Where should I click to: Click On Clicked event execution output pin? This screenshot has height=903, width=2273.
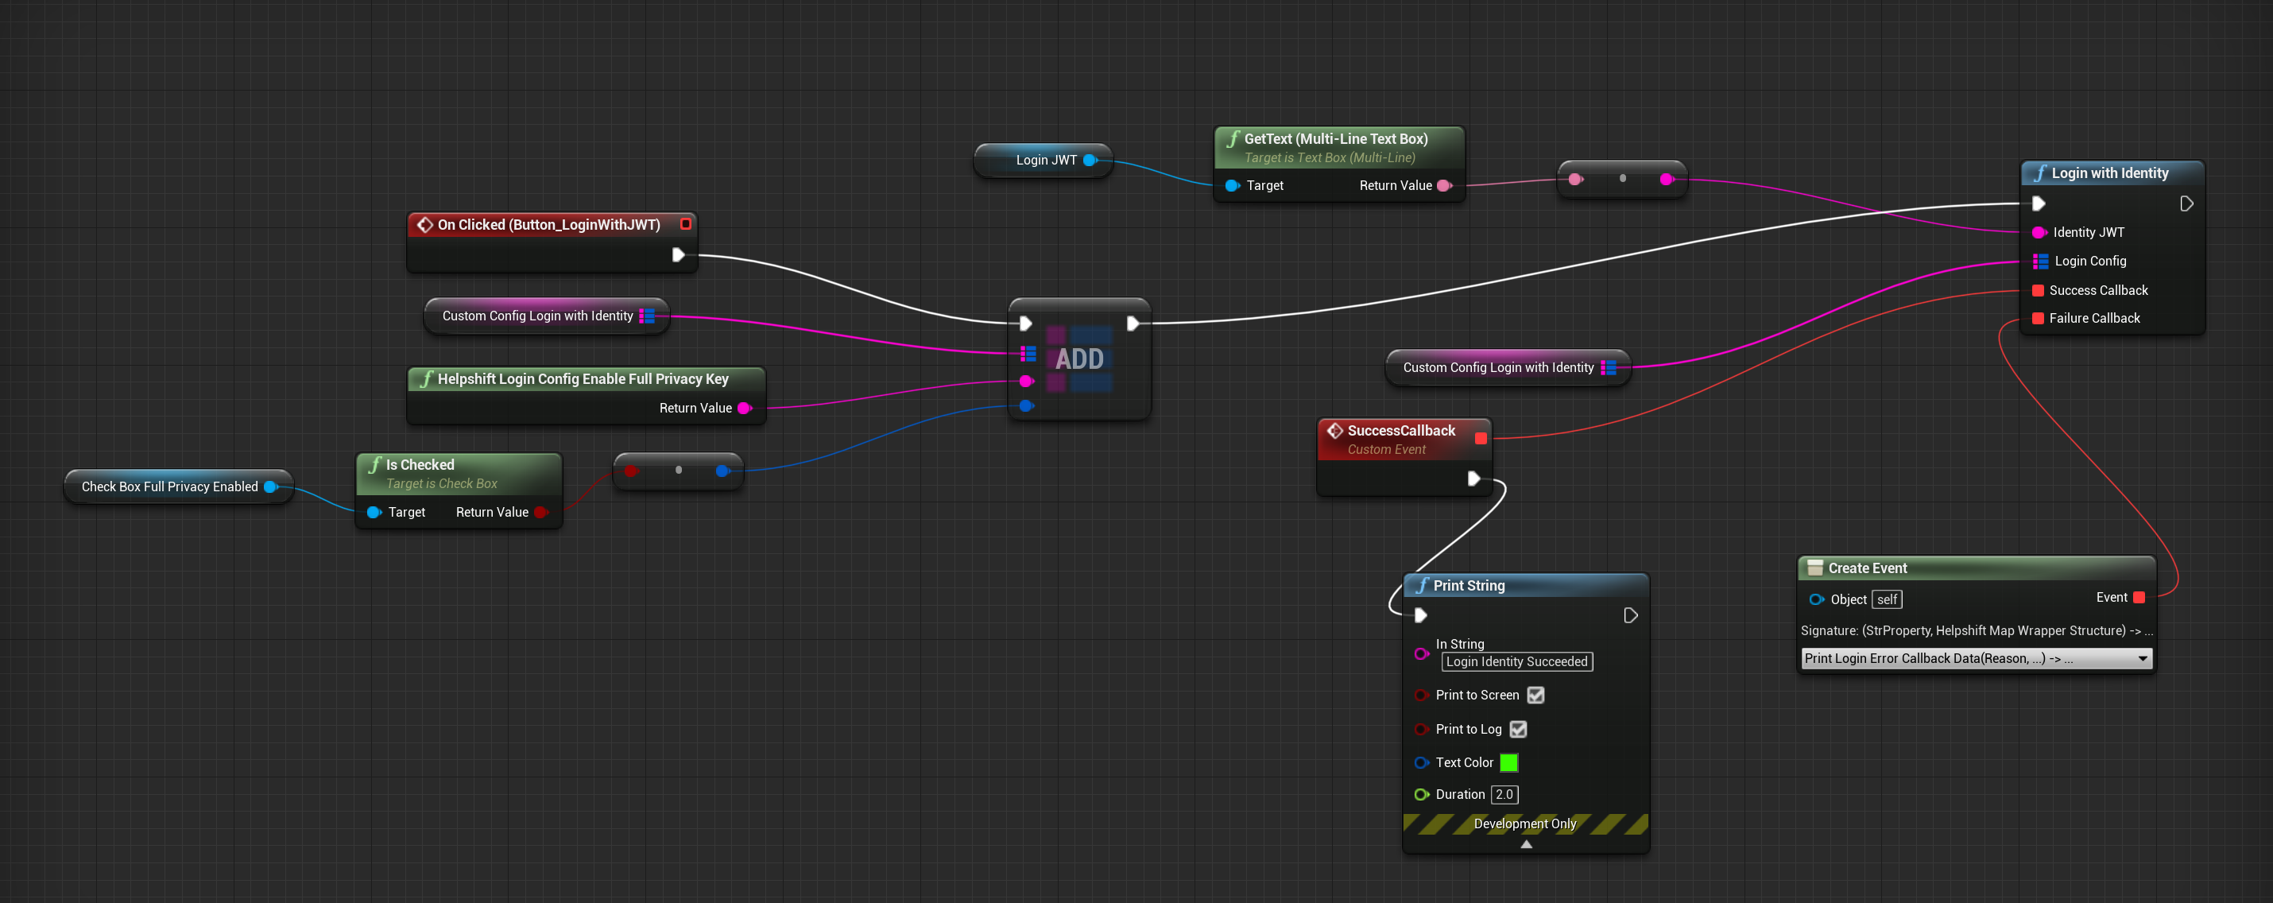pyautogui.click(x=678, y=255)
